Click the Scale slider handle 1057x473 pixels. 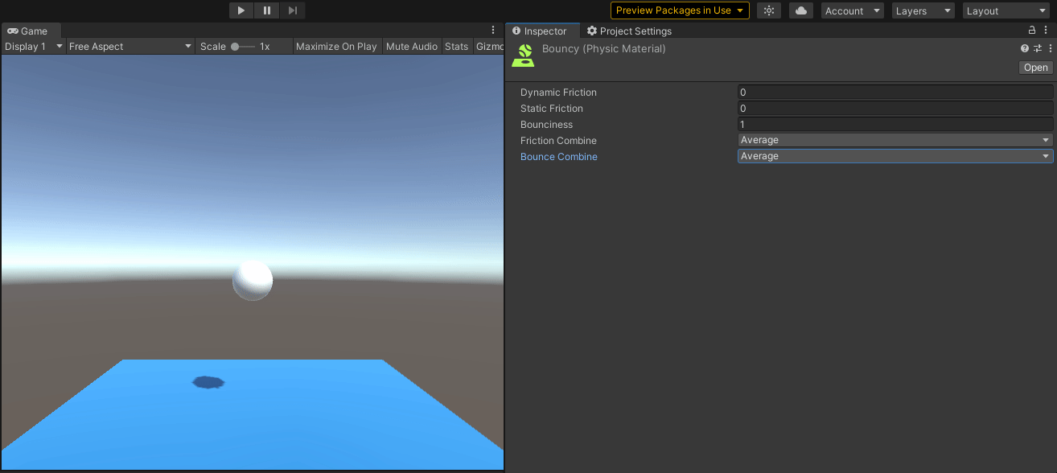pyautogui.click(x=235, y=47)
